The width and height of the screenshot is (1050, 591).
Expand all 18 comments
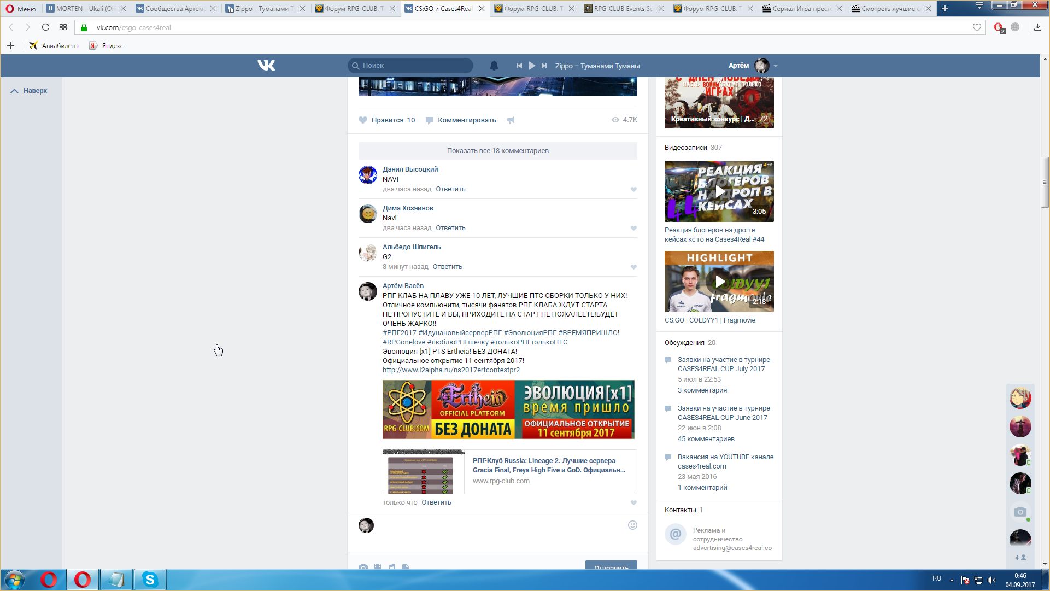[x=497, y=151]
